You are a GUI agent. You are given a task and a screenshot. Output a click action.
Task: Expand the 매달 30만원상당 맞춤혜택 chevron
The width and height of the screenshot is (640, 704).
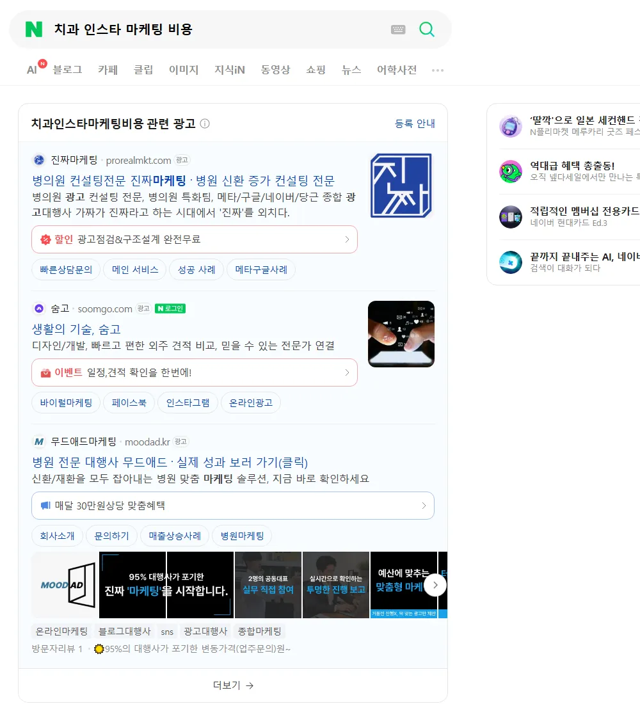pyautogui.click(x=424, y=506)
